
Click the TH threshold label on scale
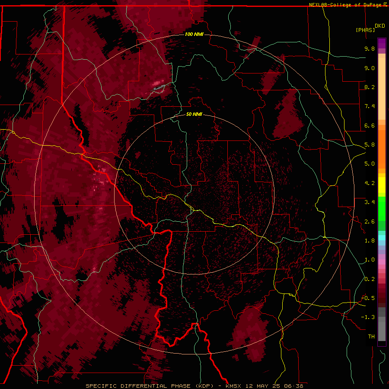(x=371, y=337)
